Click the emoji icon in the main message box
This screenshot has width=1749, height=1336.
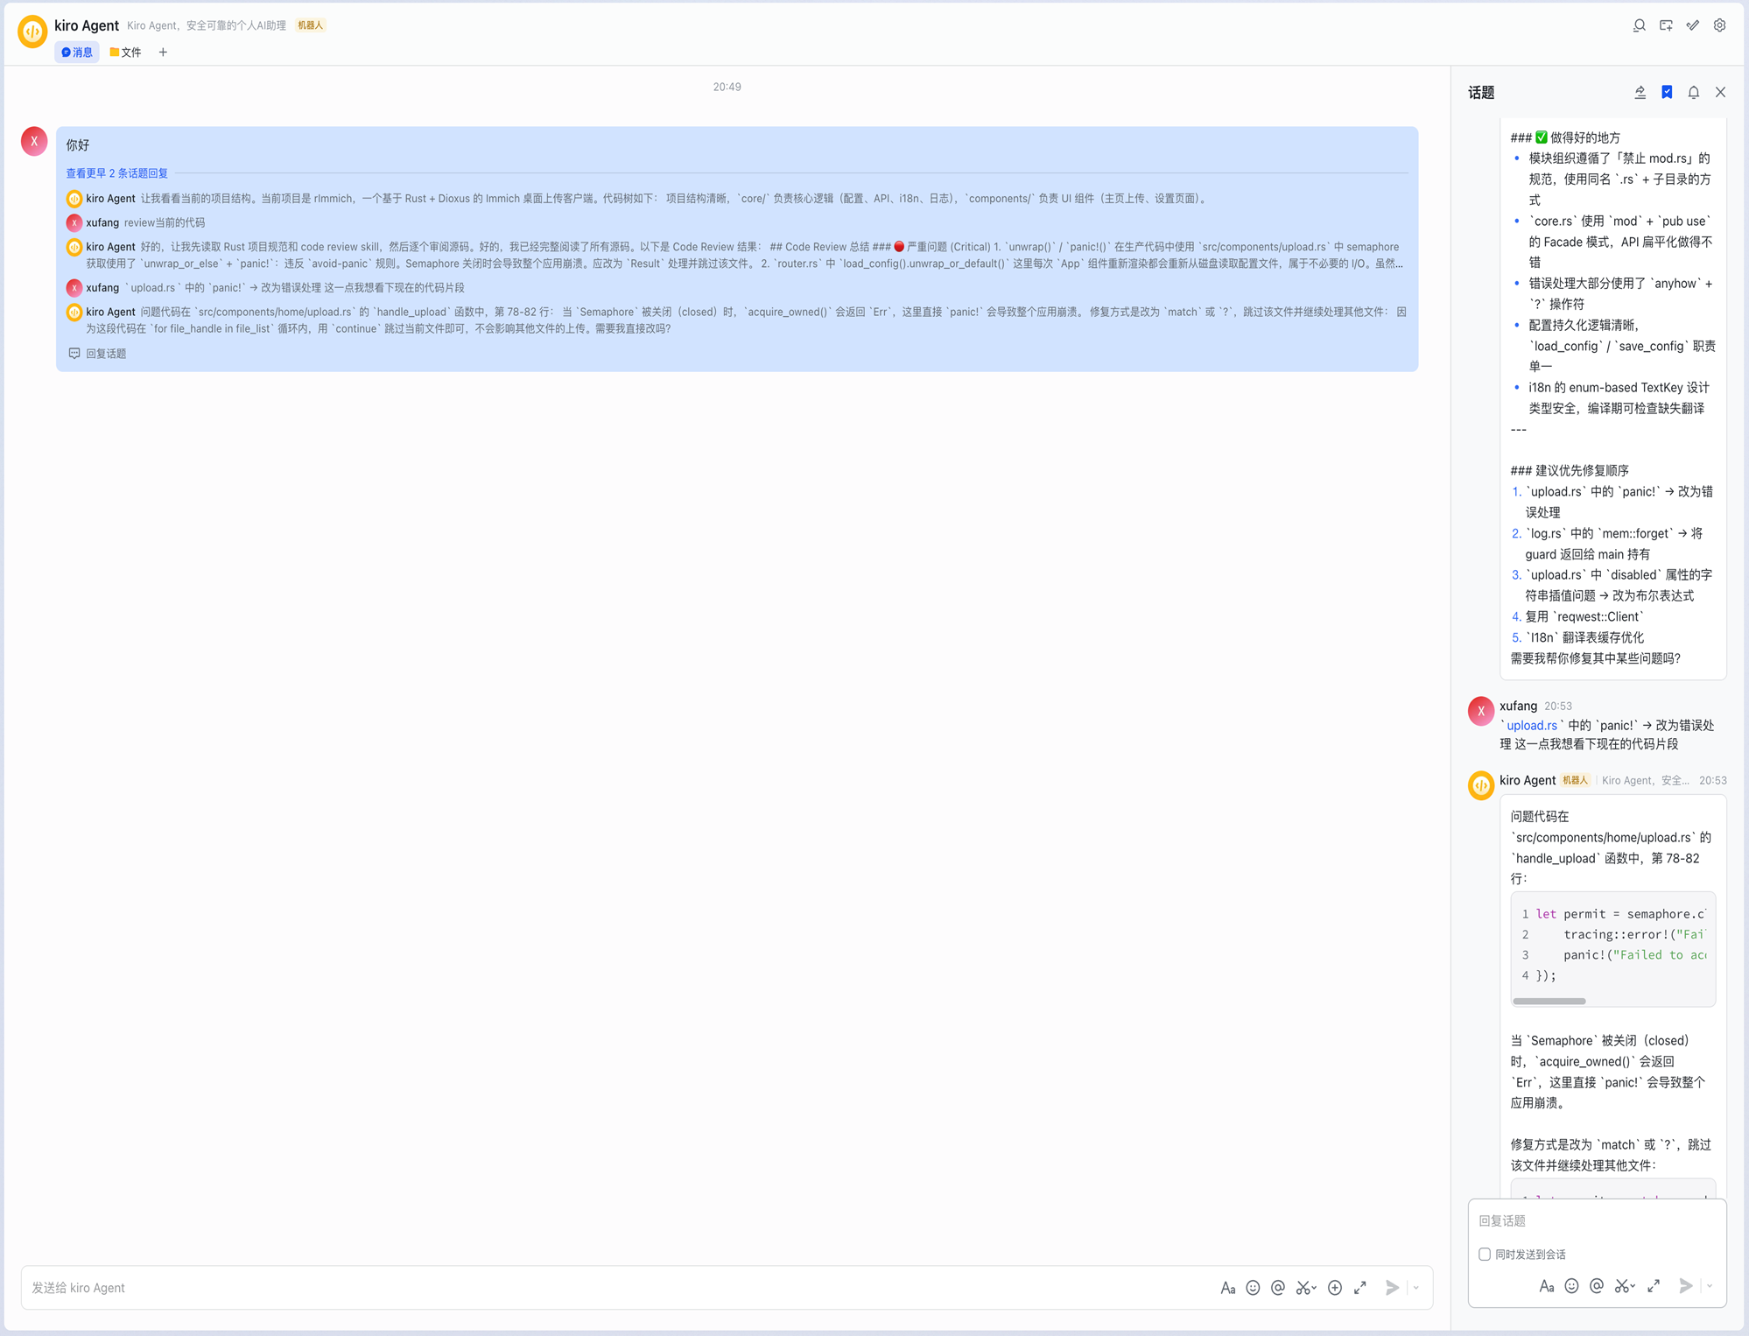(1253, 1287)
